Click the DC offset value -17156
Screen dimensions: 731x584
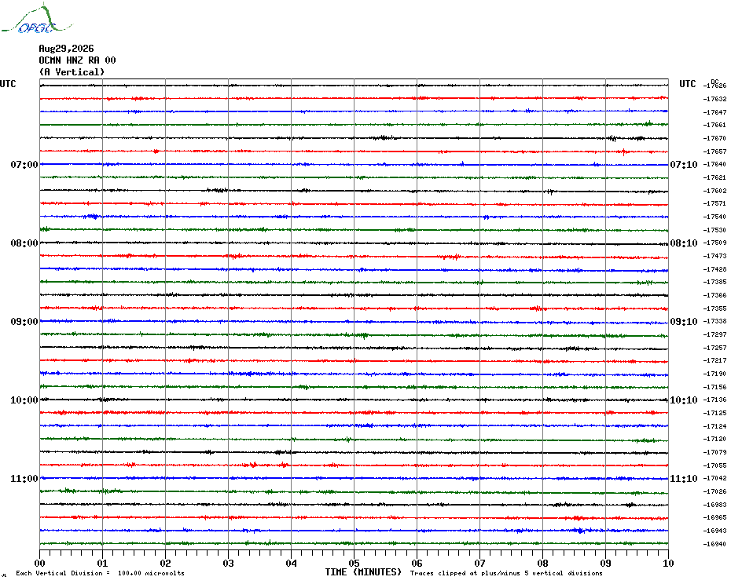coord(715,387)
